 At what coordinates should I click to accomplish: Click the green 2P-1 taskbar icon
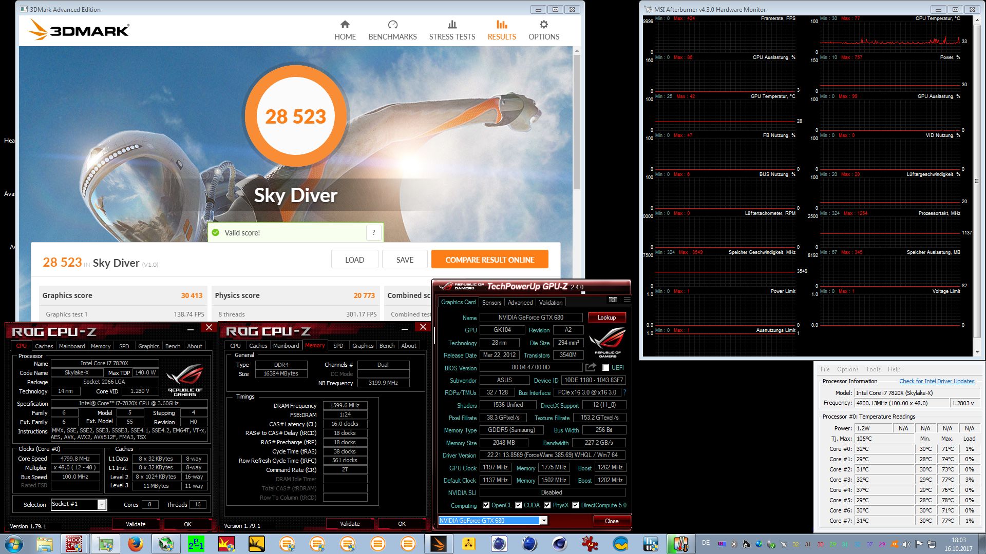(196, 544)
